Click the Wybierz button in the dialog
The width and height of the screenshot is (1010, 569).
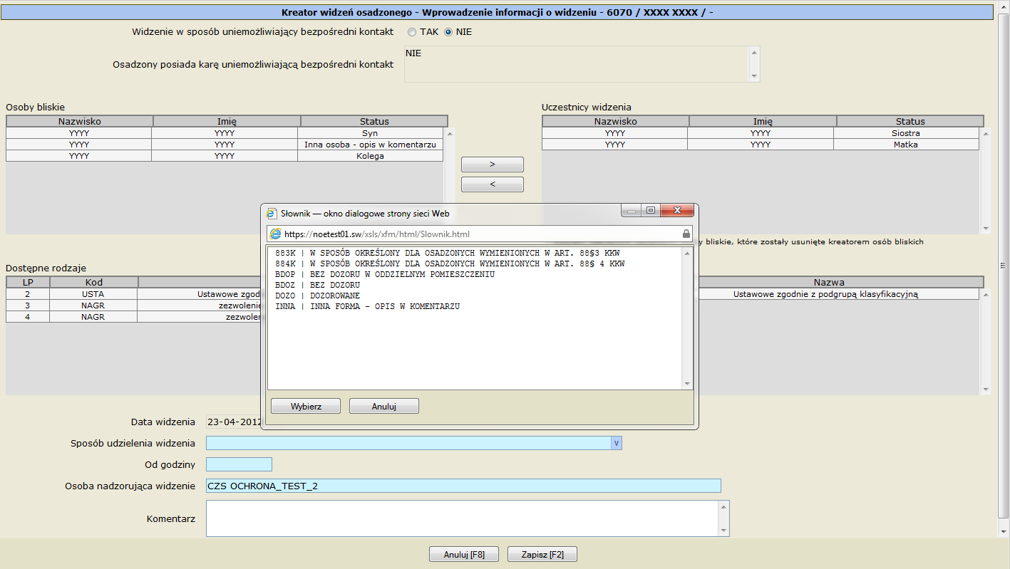[x=306, y=406]
